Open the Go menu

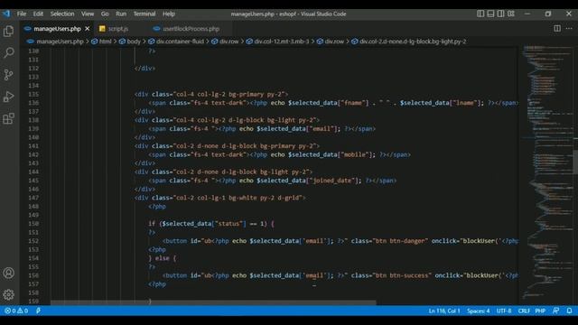pos(105,14)
